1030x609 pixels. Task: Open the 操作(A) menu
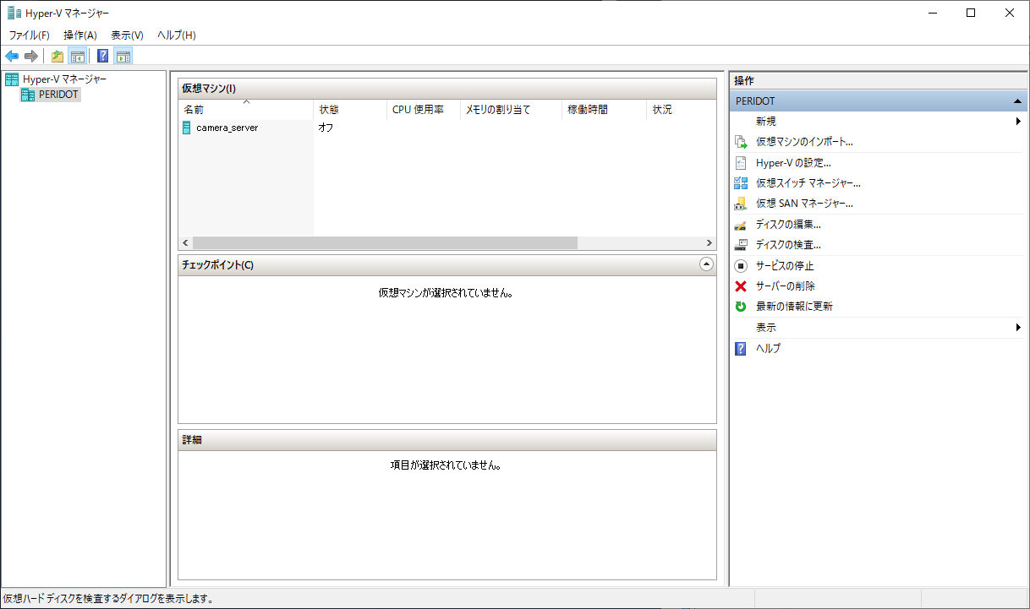click(80, 35)
